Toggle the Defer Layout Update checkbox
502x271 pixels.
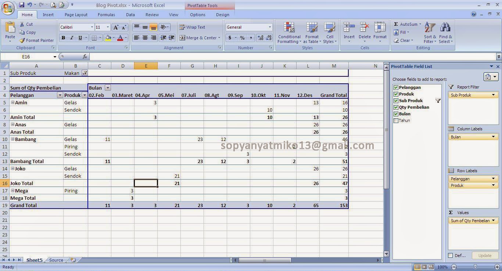pyautogui.click(x=450, y=255)
